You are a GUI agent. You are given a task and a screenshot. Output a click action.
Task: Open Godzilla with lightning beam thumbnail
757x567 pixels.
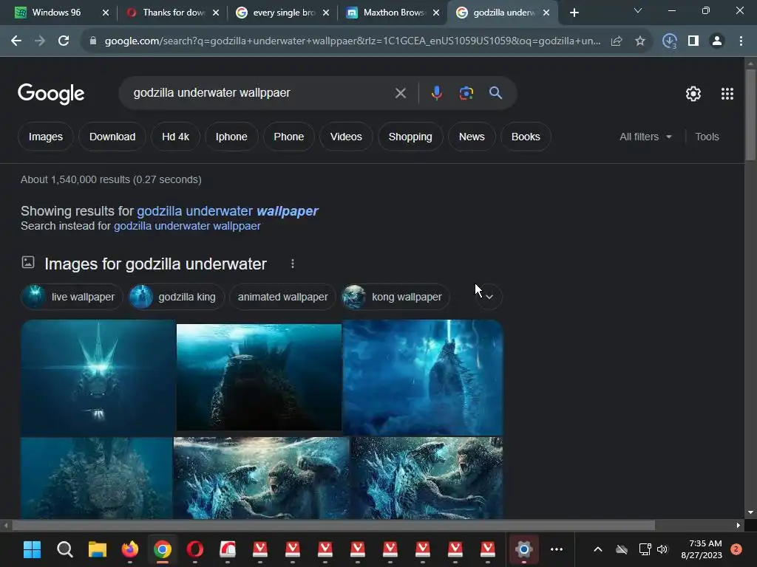(x=422, y=377)
